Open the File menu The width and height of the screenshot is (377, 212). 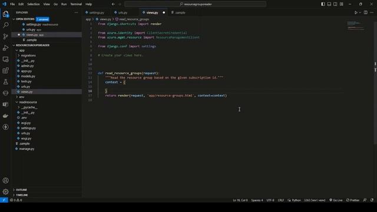(x=12, y=4)
